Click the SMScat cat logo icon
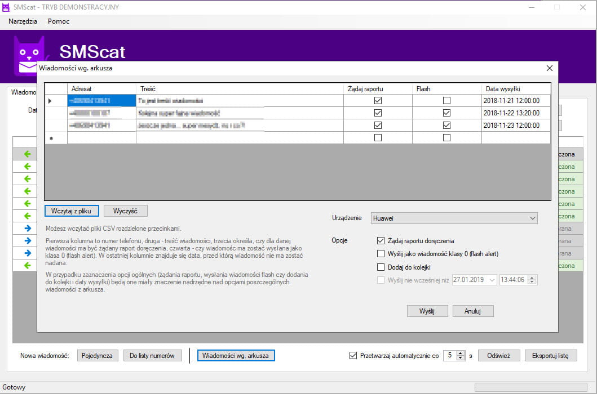Image resolution: width=597 pixels, height=394 pixels. click(x=30, y=56)
